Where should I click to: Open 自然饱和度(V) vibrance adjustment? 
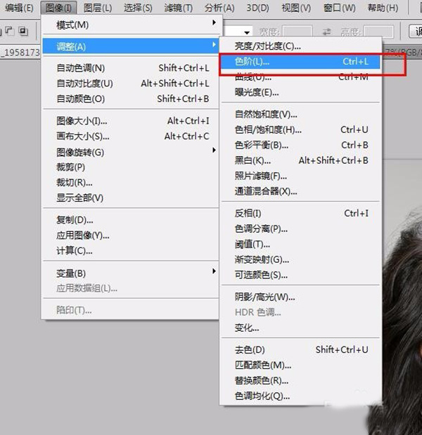[301, 114]
